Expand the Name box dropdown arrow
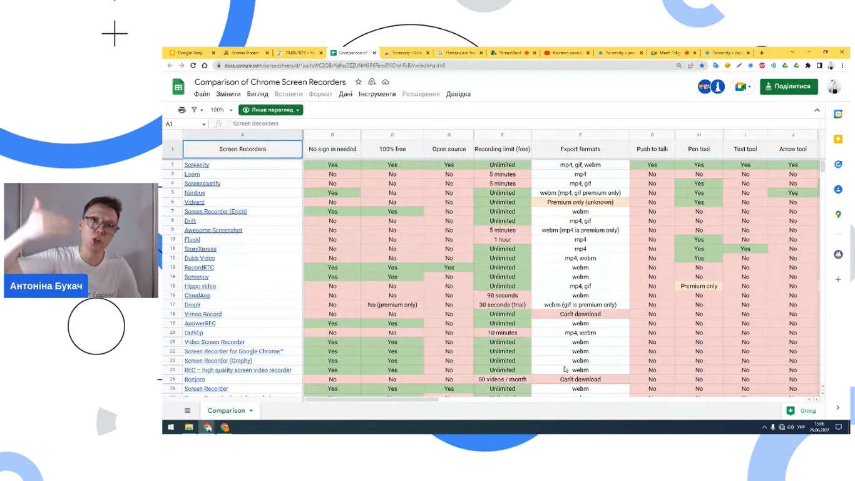The height and width of the screenshot is (481, 855). click(204, 124)
